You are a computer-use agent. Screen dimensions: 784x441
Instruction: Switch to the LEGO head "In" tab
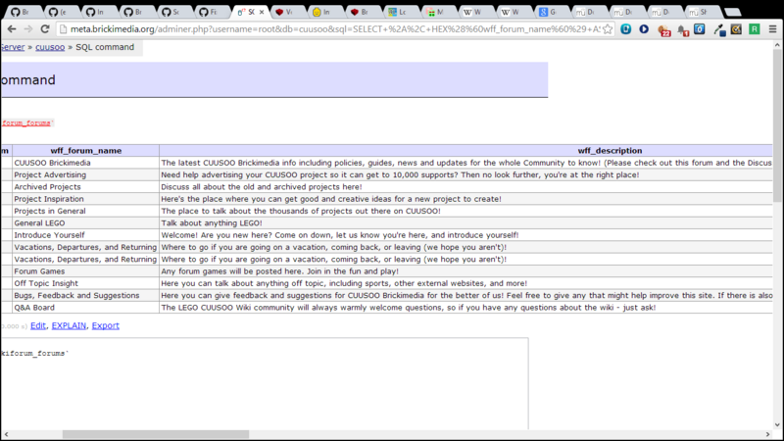tap(323, 12)
